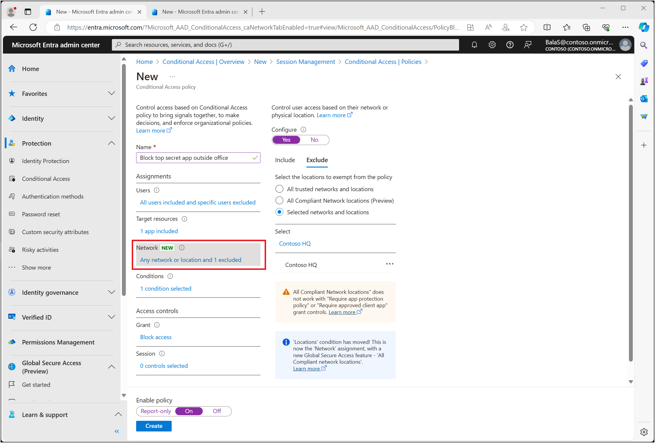The height and width of the screenshot is (443, 655).
Task: Open the notifications bell icon
Action: 474,45
